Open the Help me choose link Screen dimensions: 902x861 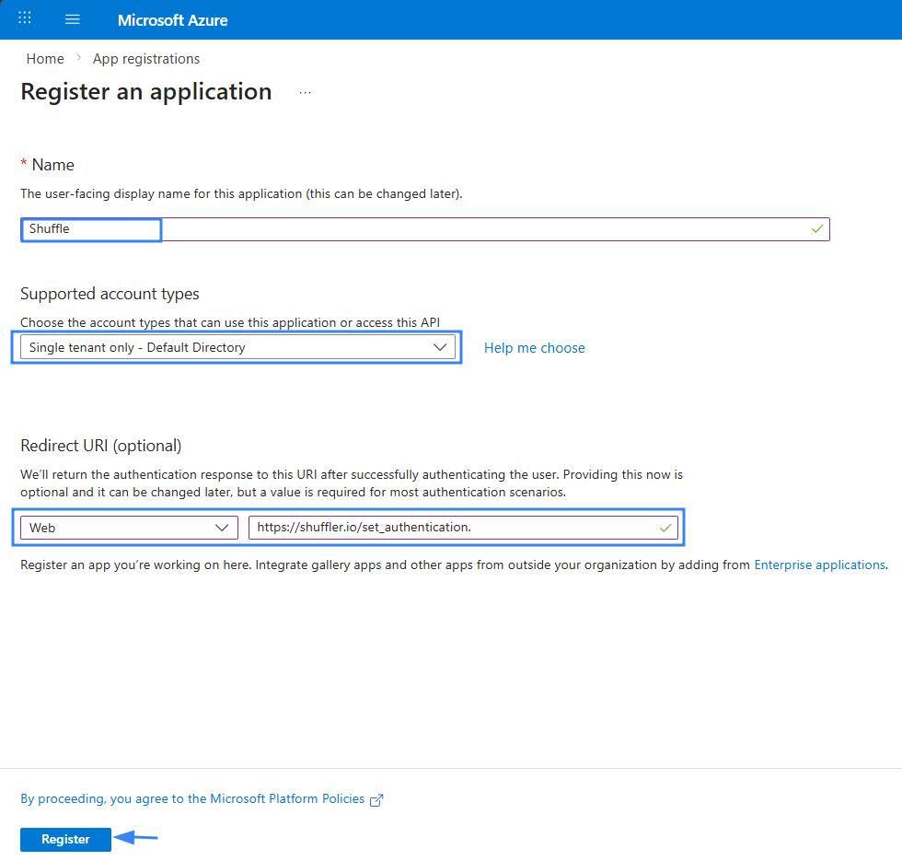pyautogui.click(x=534, y=347)
